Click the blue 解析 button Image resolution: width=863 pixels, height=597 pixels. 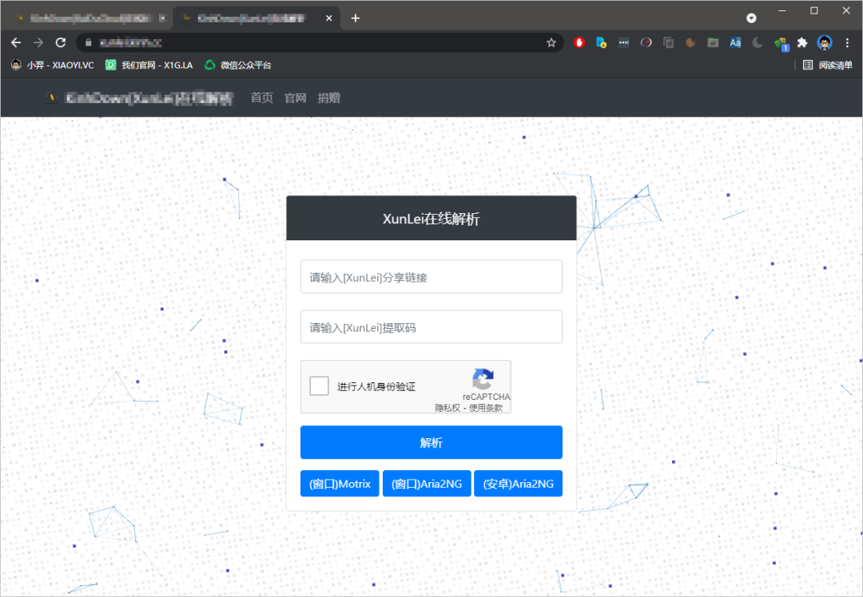click(x=431, y=442)
